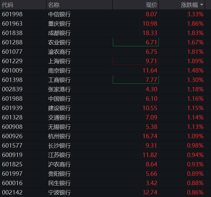
Task: Click price 11.64 of 南京银行
Action: 150,71
